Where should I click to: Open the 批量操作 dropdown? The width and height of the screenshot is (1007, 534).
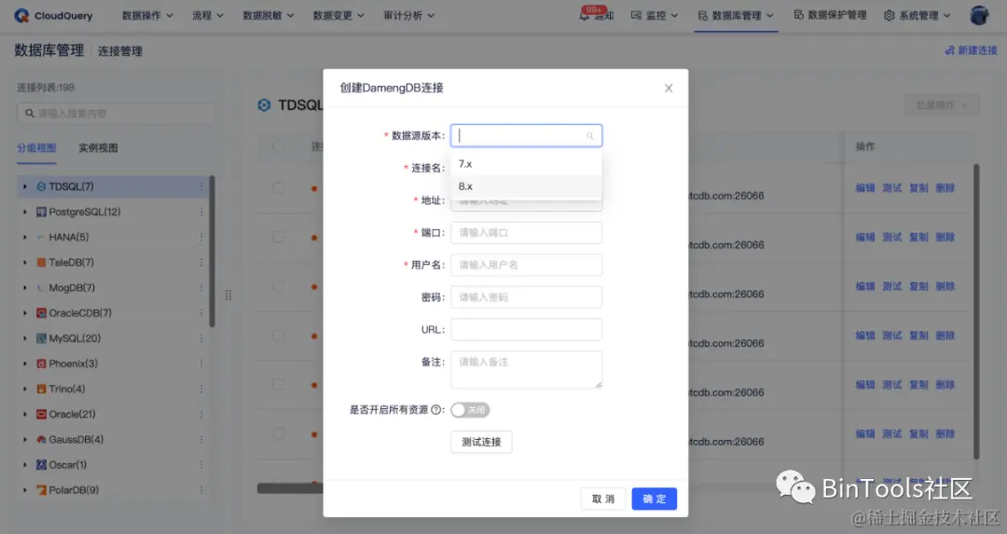(x=942, y=105)
